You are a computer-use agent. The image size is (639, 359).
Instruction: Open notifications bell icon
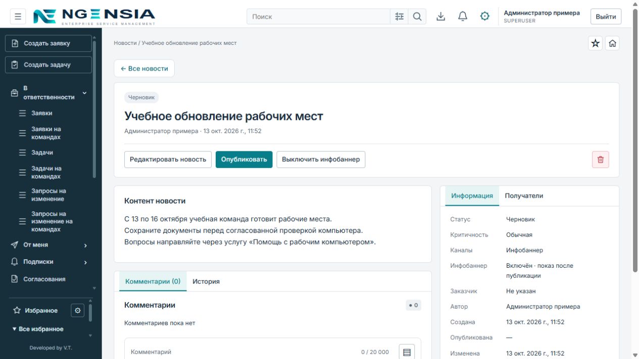pyautogui.click(x=463, y=17)
